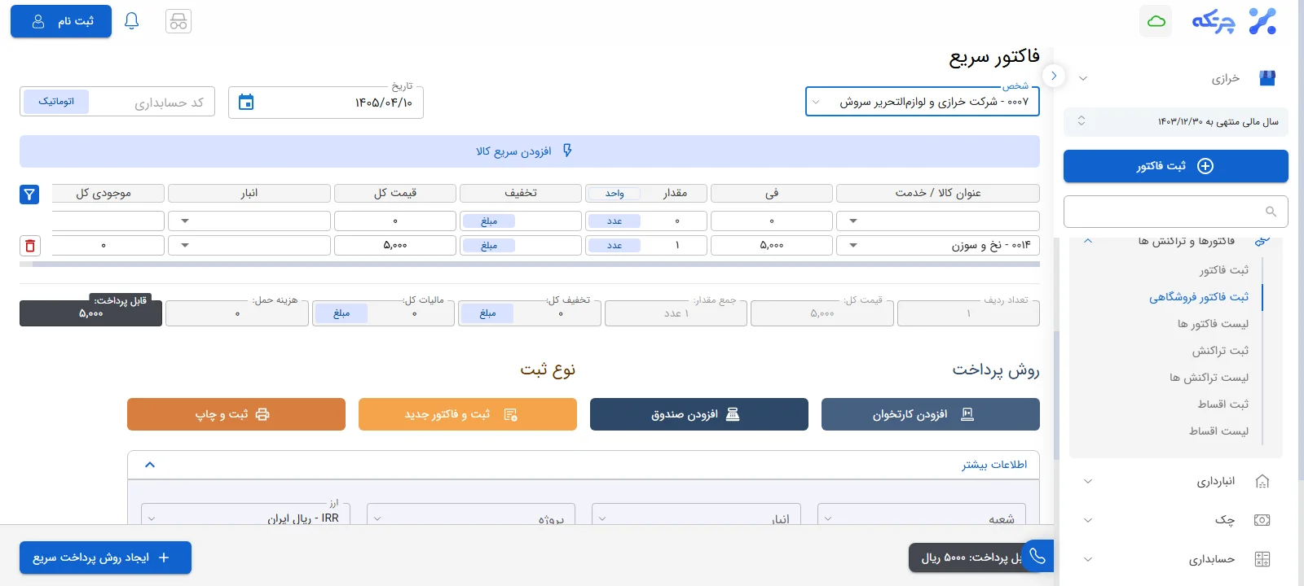1304x586 pixels.
Task: Click the Chertke logo
Action: pyautogui.click(x=1234, y=21)
